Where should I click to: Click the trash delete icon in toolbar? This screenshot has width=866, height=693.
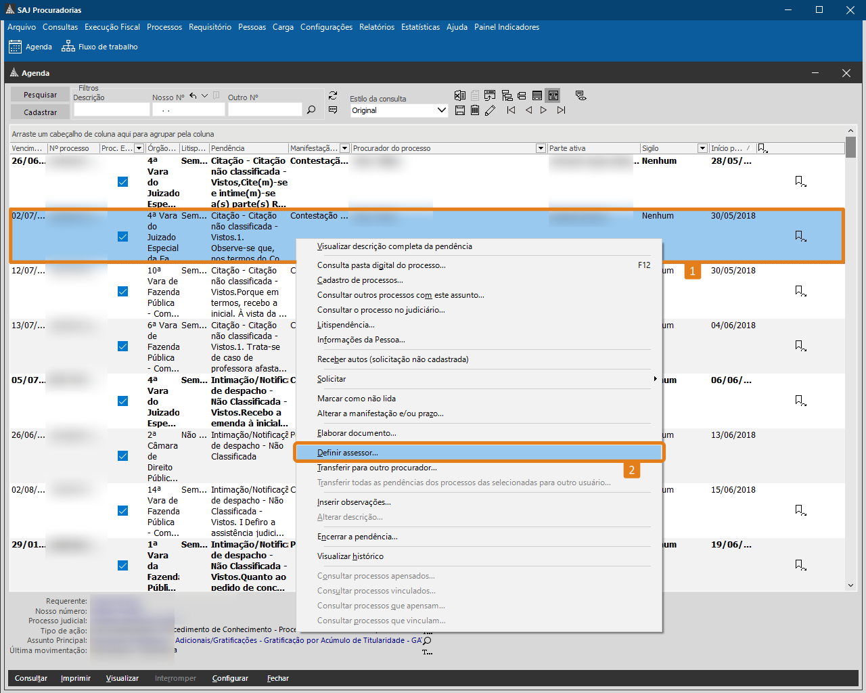pos(475,110)
